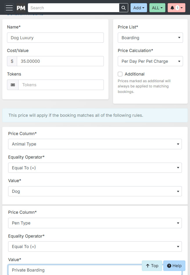This screenshot has height=275, width=190.
Task: Open the Animal Type price column dropdown
Action: pyautogui.click(x=95, y=144)
